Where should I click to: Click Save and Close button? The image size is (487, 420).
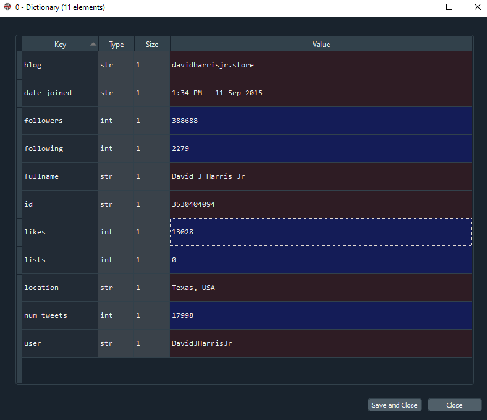395,405
